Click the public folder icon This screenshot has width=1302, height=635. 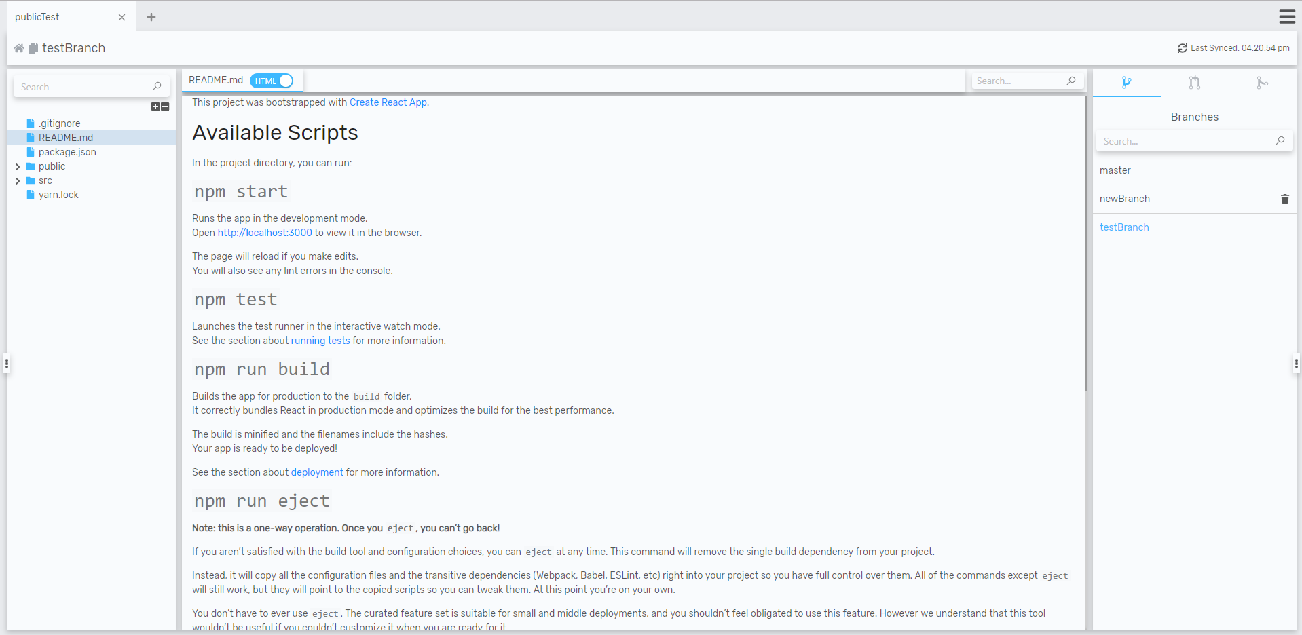coord(31,166)
